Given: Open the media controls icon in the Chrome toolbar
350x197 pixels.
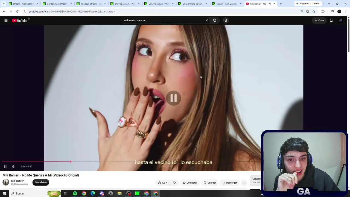Looking at the screenshot, I should click(332, 11).
